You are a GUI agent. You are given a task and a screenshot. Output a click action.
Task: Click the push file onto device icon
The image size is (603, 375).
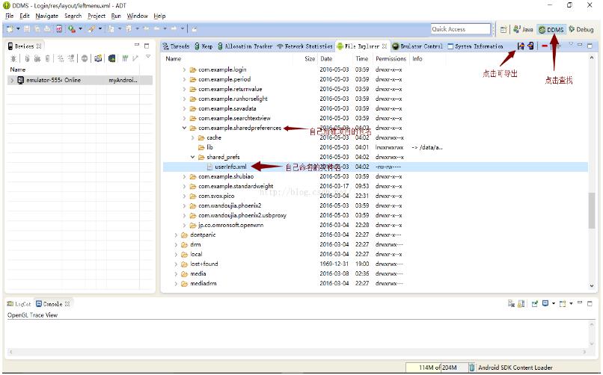pyautogui.click(x=530, y=46)
